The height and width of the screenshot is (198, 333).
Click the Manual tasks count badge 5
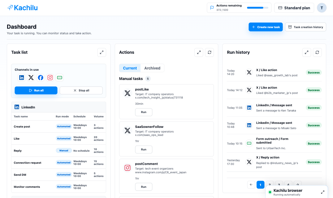coord(148,79)
